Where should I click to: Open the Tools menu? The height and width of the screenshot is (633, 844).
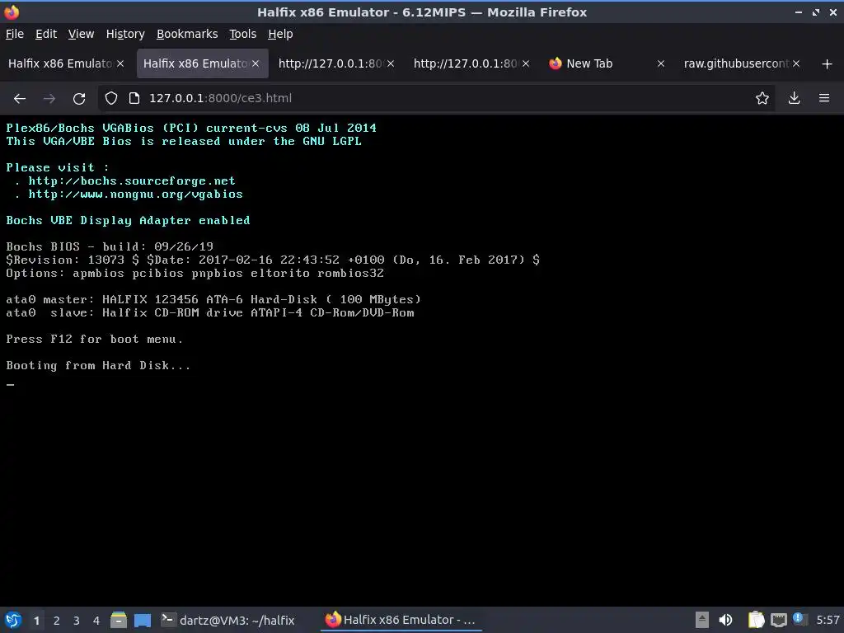click(242, 34)
